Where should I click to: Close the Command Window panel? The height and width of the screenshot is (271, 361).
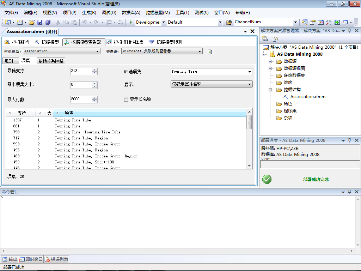point(357,192)
